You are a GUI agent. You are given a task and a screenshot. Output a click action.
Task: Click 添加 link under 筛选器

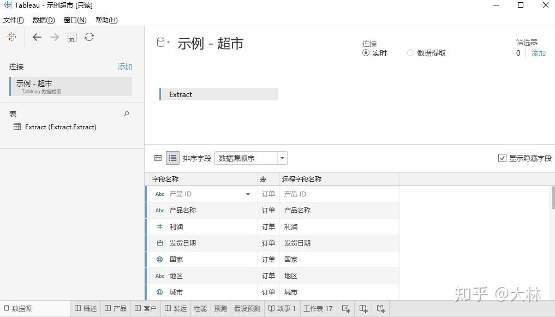539,53
